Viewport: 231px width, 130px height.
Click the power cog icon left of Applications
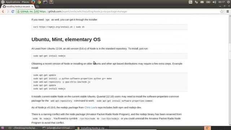click(3, 2)
